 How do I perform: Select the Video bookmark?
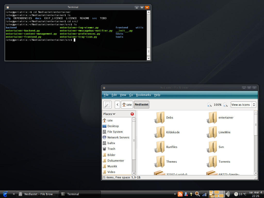[x=117, y=172]
